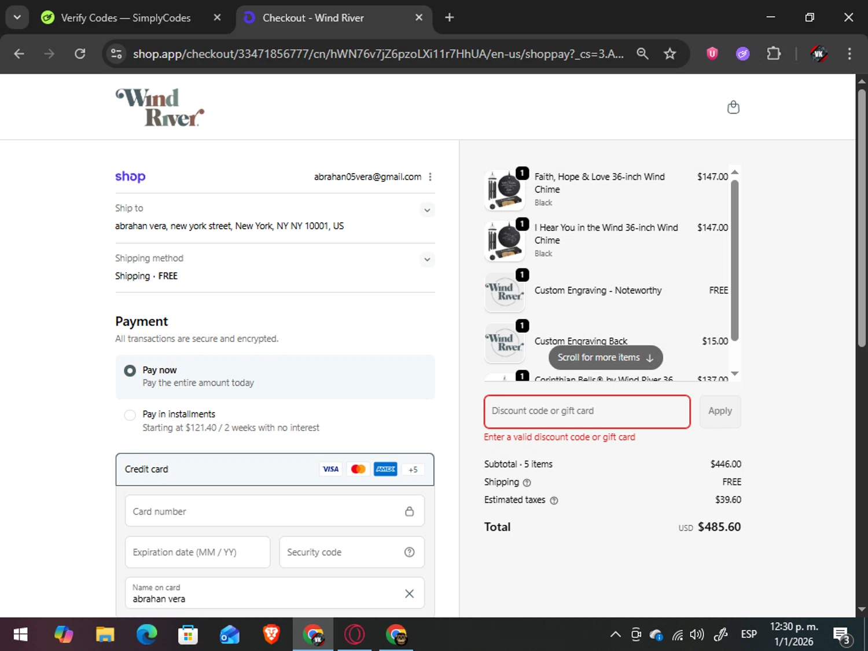The width and height of the screenshot is (868, 651).
Task: Open Chrome profile avatar
Action: point(819,54)
